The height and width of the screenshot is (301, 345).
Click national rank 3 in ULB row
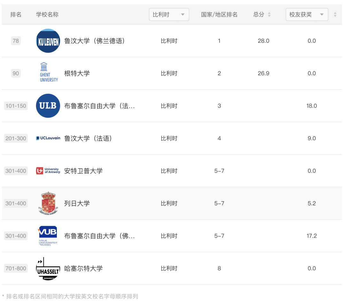coord(219,106)
